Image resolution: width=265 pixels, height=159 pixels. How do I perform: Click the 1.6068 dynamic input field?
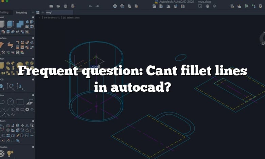click(x=95, y=67)
